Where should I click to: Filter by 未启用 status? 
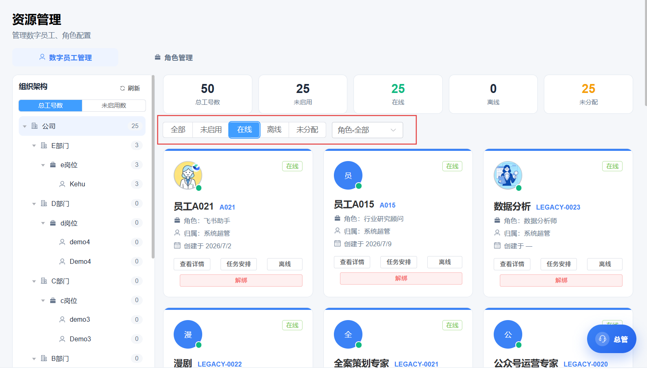pos(211,130)
